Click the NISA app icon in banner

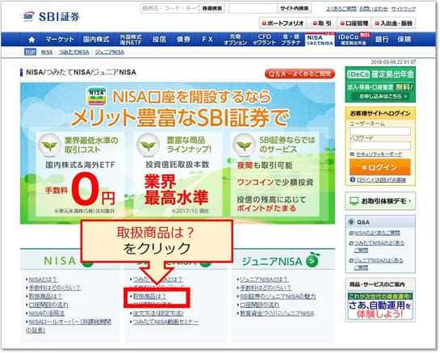97,96
